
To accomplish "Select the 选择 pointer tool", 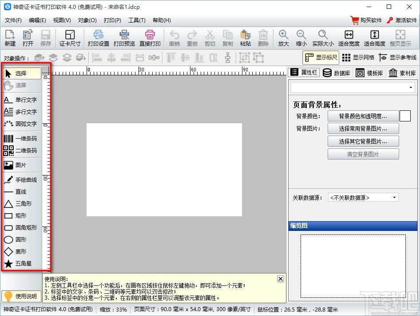I will [x=22, y=73].
